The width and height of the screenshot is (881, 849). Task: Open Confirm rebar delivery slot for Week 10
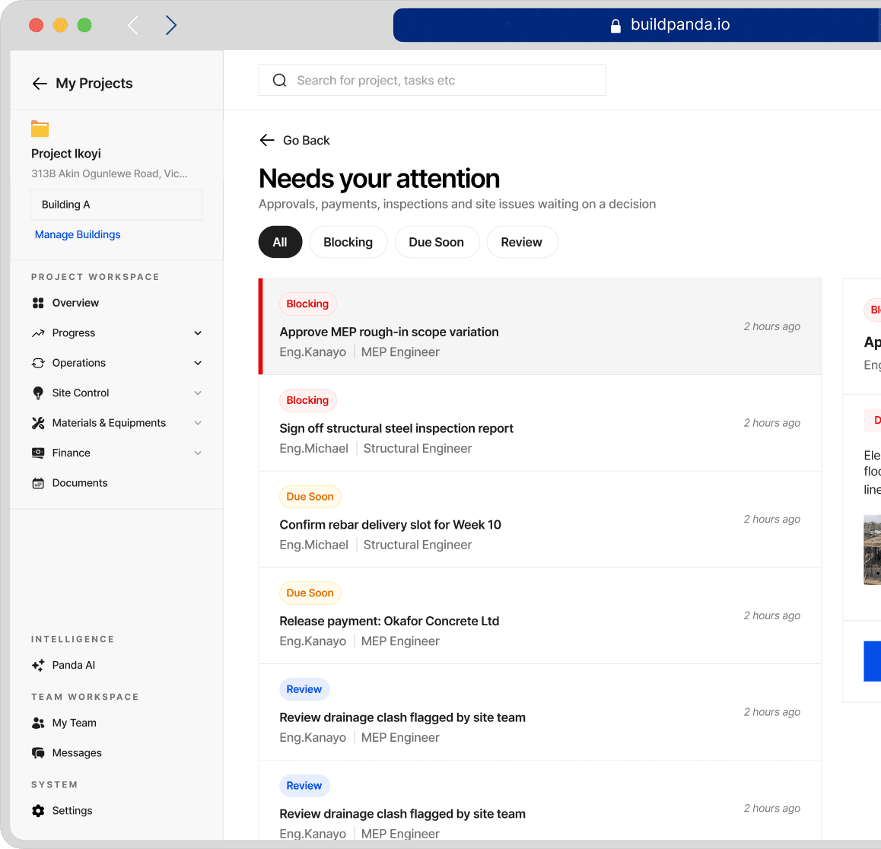point(540,520)
